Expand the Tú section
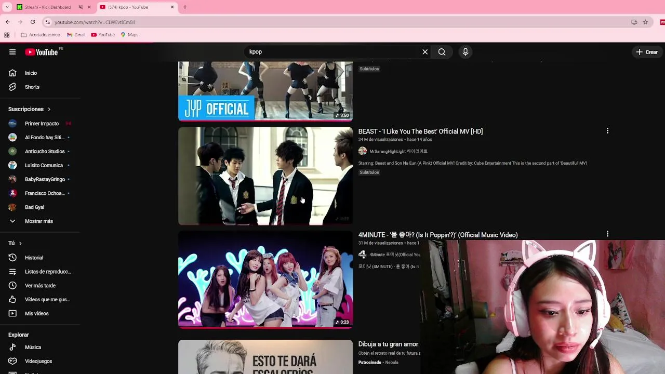The height and width of the screenshot is (374, 665). coord(15,243)
